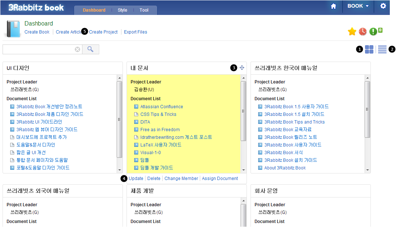396x227 pixels.
Task: Click the page icon beside CSS Tips & Tricks
Action: coord(136,114)
